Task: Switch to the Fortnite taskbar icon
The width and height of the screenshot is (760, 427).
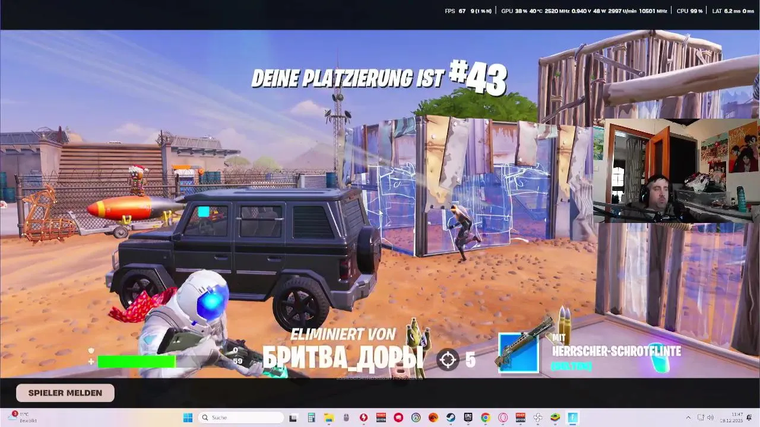Action: click(x=573, y=418)
